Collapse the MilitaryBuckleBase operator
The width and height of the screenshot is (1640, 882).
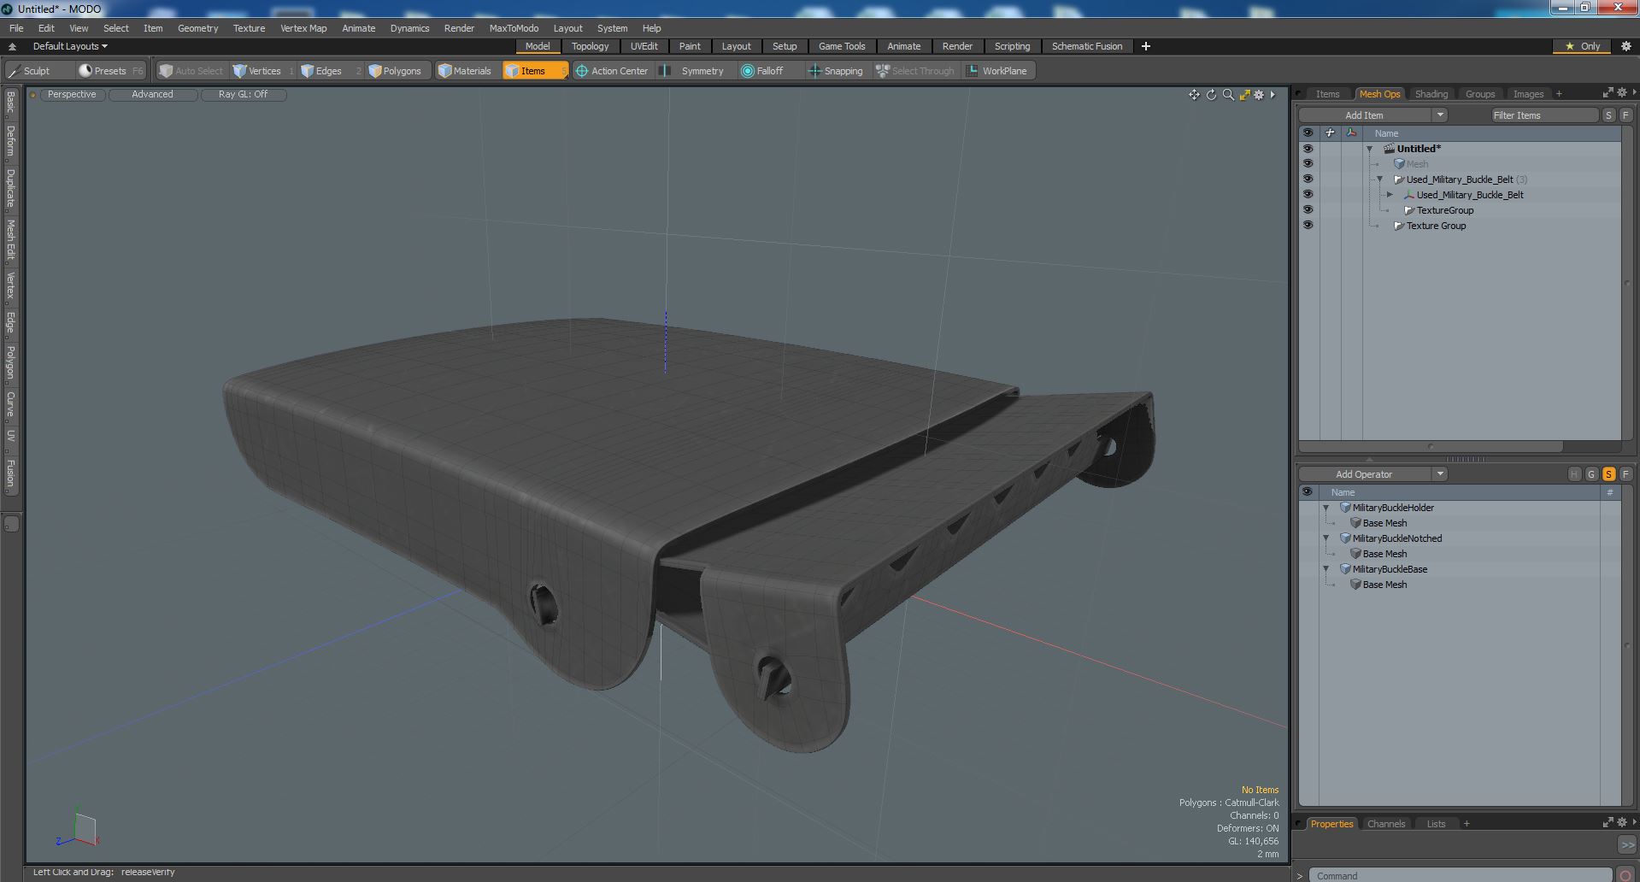(x=1326, y=569)
